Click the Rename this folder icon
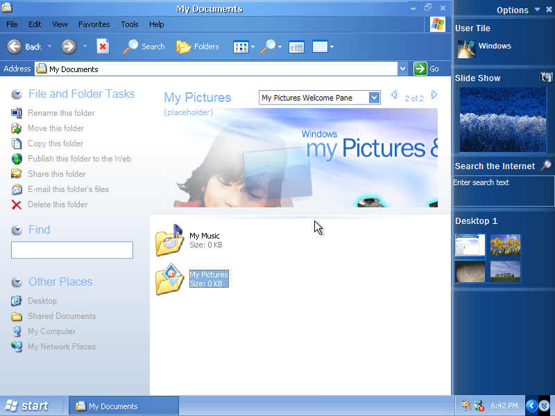Viewport: 555px width, 416px height. 17,113
